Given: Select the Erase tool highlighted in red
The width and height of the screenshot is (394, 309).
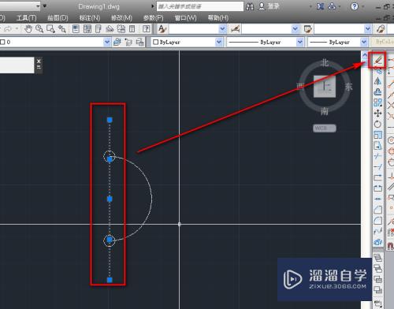Looking at the screenshot, I should [377, 60].
